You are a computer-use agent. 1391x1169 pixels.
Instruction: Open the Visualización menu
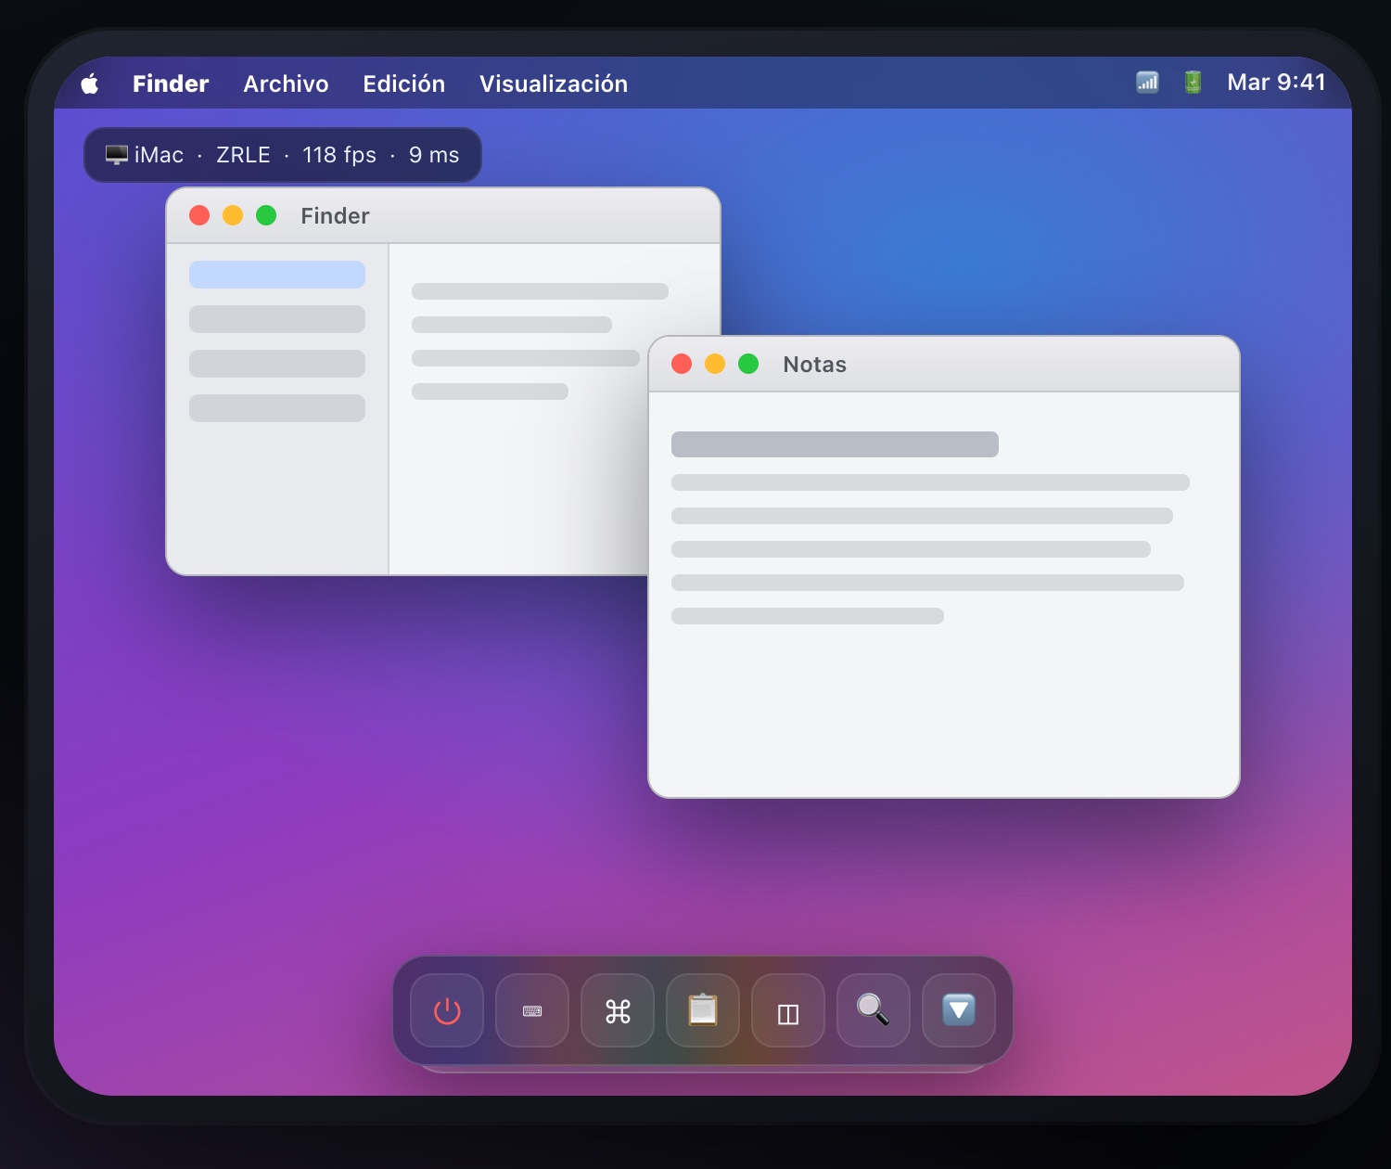tap(554, 83)
